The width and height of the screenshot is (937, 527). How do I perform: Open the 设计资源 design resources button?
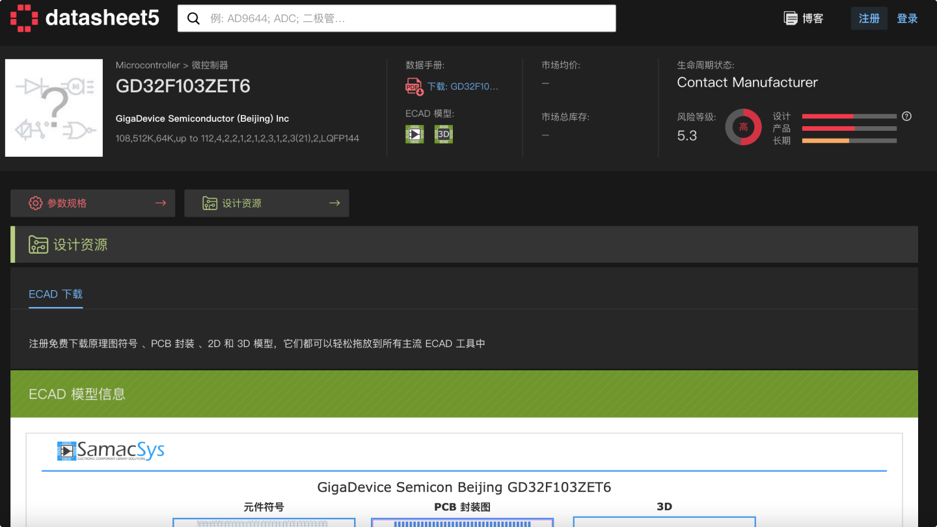pos(267,203)
